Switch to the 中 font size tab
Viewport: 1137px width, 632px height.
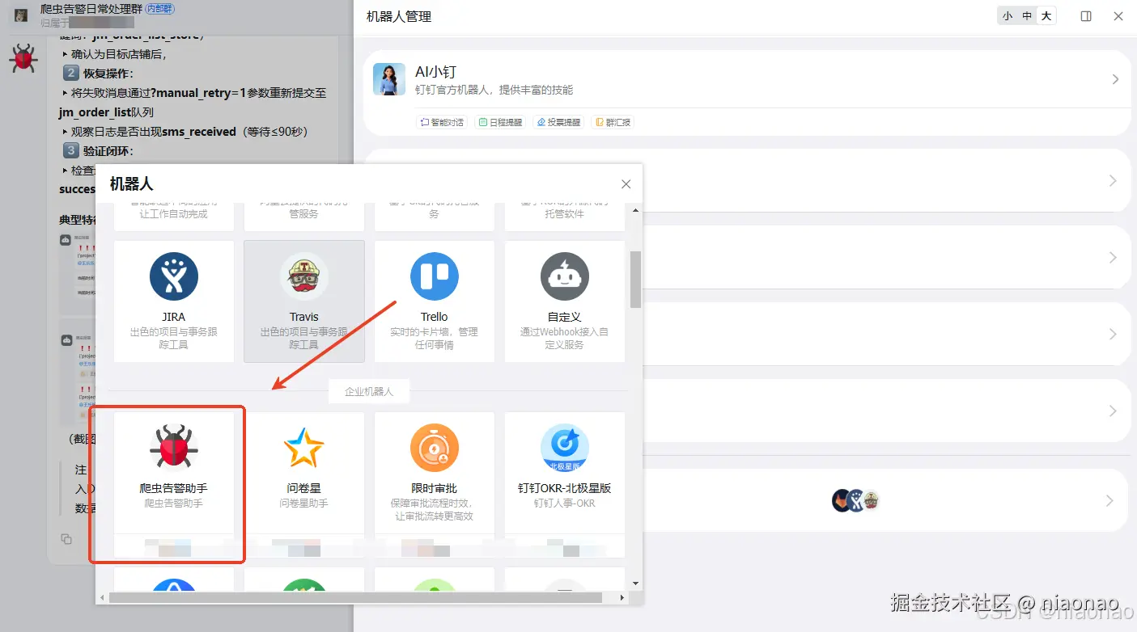click(1026, 15)
